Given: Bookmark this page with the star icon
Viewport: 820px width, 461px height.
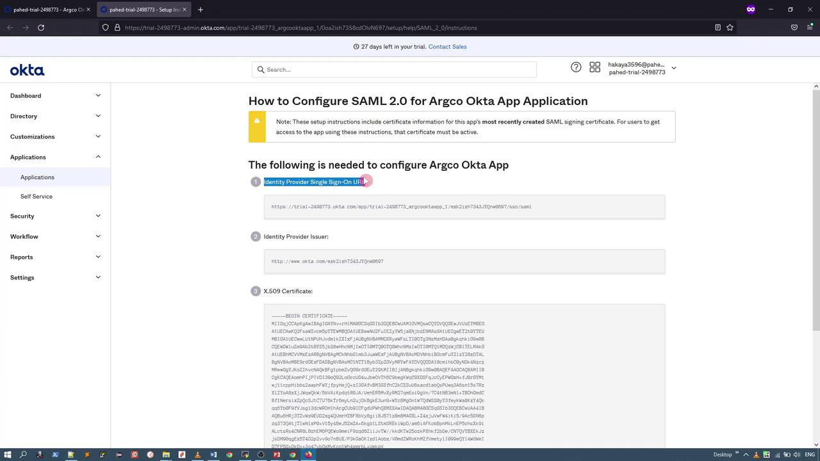Looking at the screenshot, I should click(x=730, y=28).
